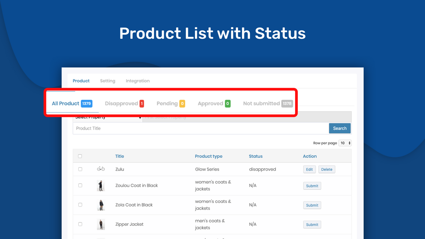Switch to the Integration section

[137, 81]
